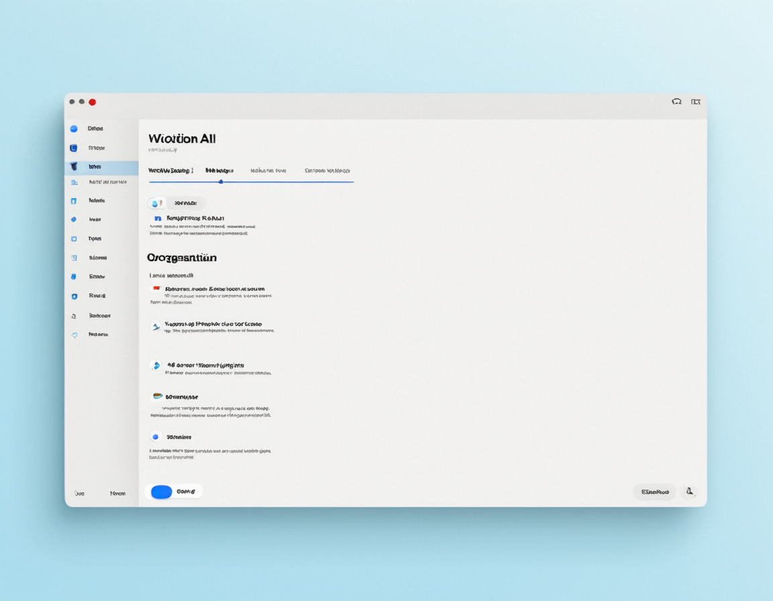773x601 pixels.
Task: Click the sidebar layout icon at title bar right
Action: tap(696, 102)
